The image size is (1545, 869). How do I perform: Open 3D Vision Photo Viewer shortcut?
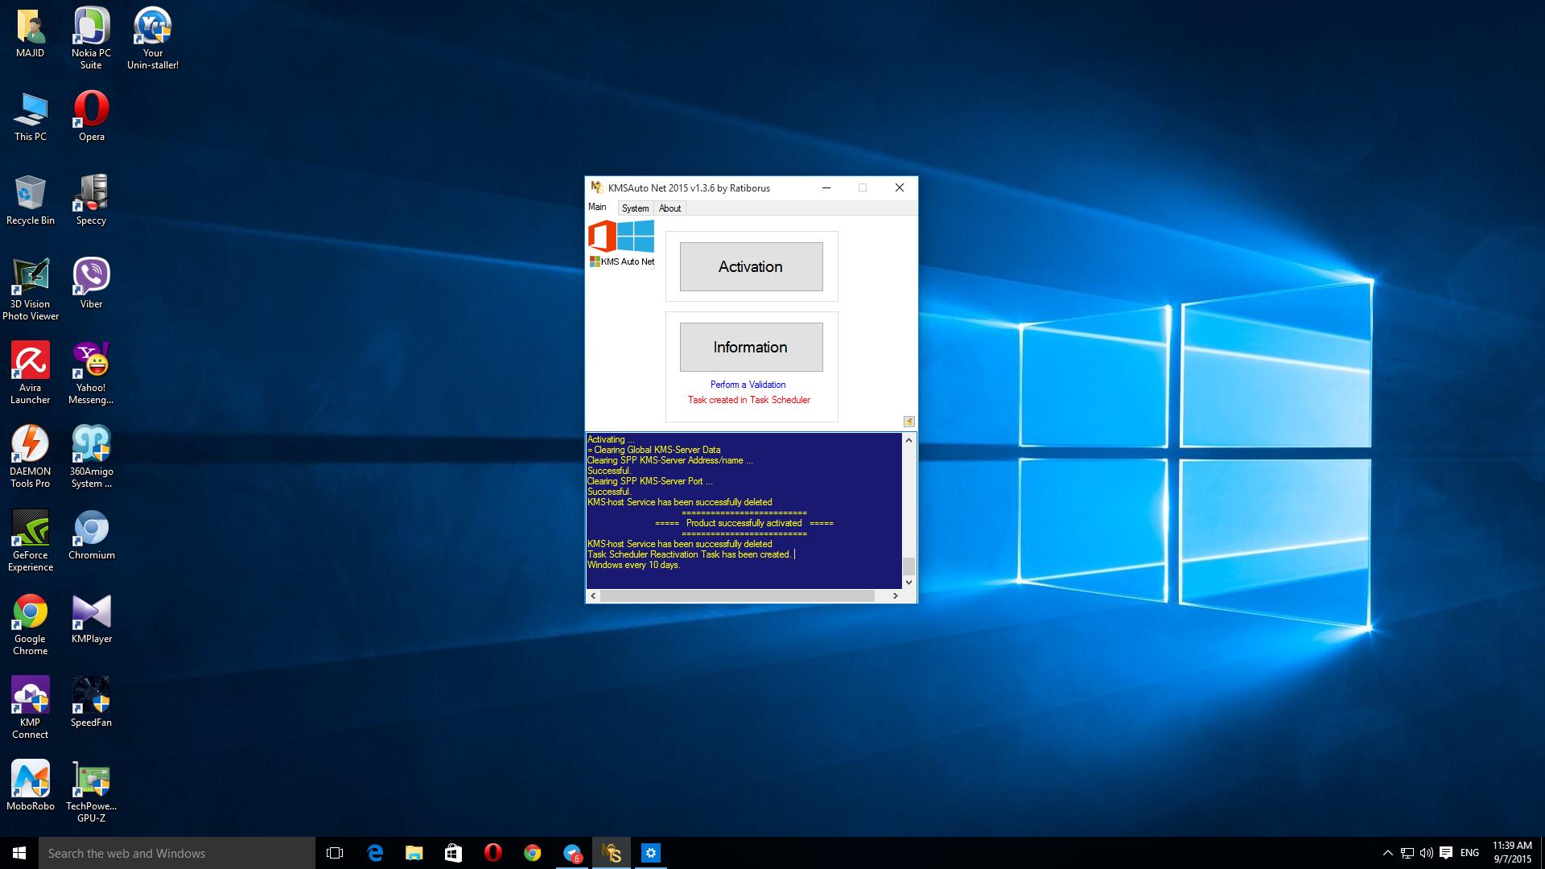coord(31,290)
